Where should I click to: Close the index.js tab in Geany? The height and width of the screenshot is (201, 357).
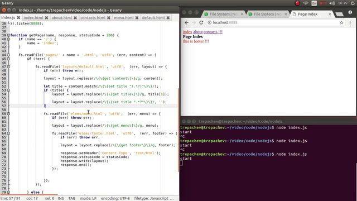tap(18, 17)
